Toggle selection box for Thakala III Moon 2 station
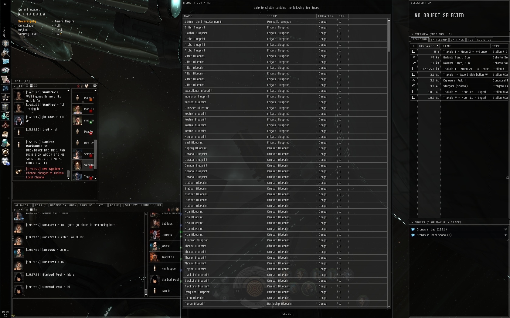 [x=413, y=51]
